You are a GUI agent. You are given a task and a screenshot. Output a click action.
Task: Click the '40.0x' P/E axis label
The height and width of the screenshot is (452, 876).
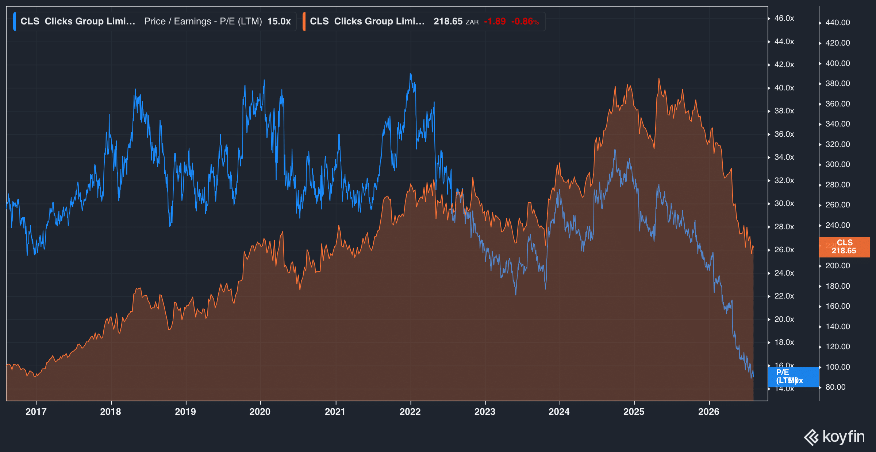point(784,88)
